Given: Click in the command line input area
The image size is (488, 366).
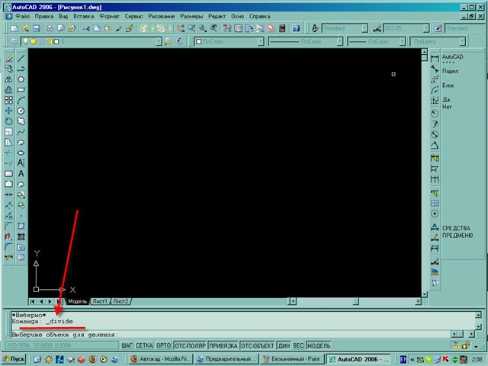Looking at the screenshot, I should pos(229,334).
